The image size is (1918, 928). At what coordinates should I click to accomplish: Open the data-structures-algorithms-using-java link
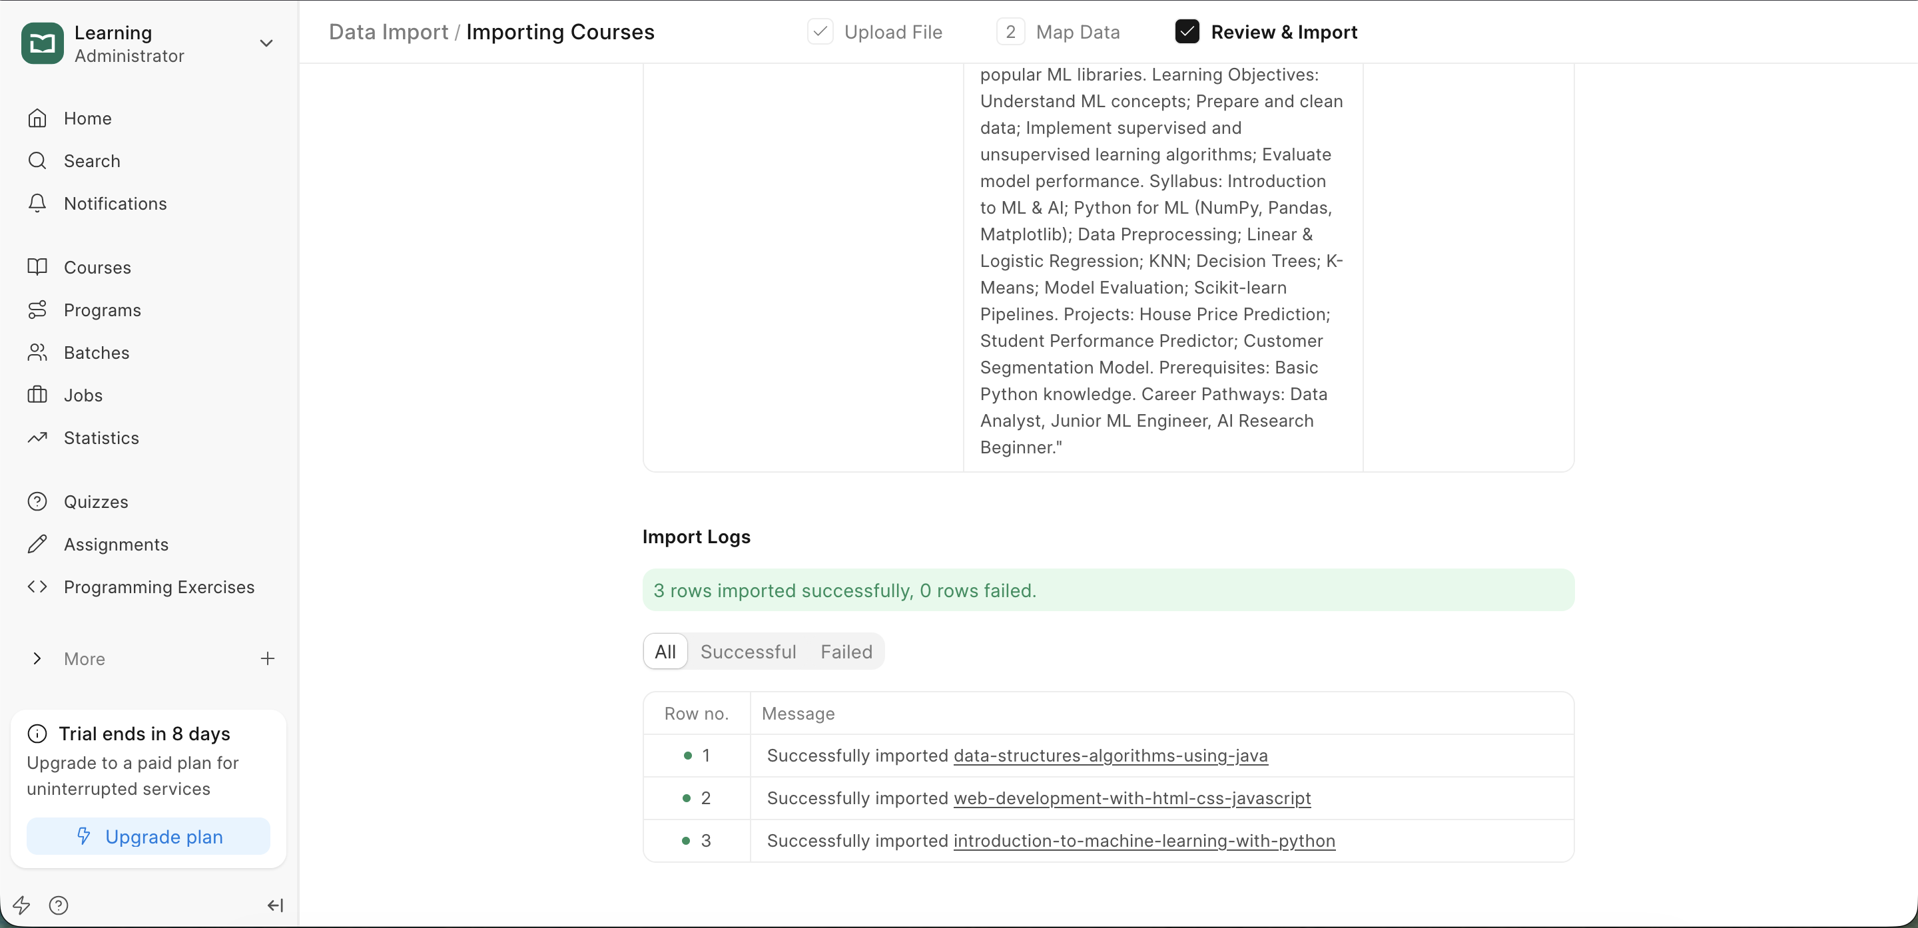pyautogui.click(x=1110, y=756)
